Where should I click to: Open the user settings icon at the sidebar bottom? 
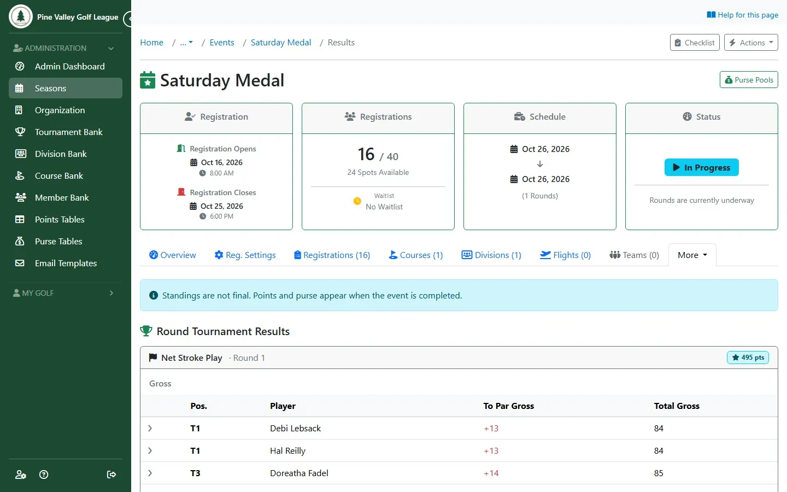click(21, 475)
